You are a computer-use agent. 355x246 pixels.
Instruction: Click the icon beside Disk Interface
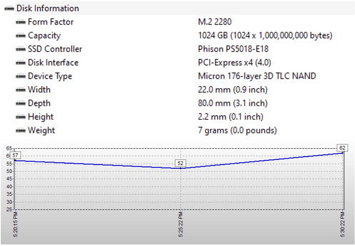click(x=21, y=63)
